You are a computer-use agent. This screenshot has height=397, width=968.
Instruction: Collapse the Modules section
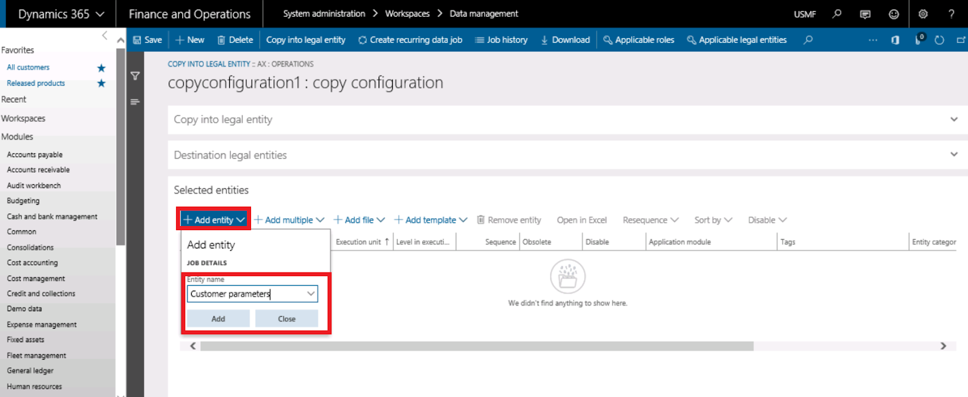coord(17,137)
